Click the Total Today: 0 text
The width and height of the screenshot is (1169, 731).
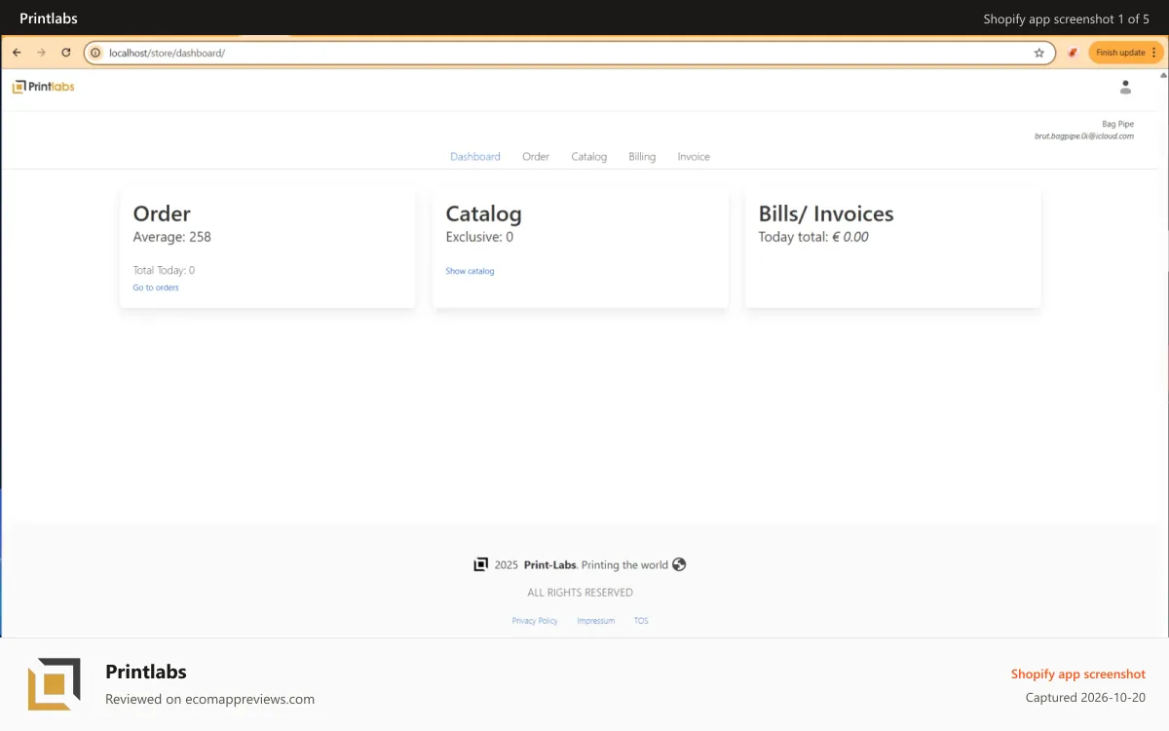click(x=164, y=270)
